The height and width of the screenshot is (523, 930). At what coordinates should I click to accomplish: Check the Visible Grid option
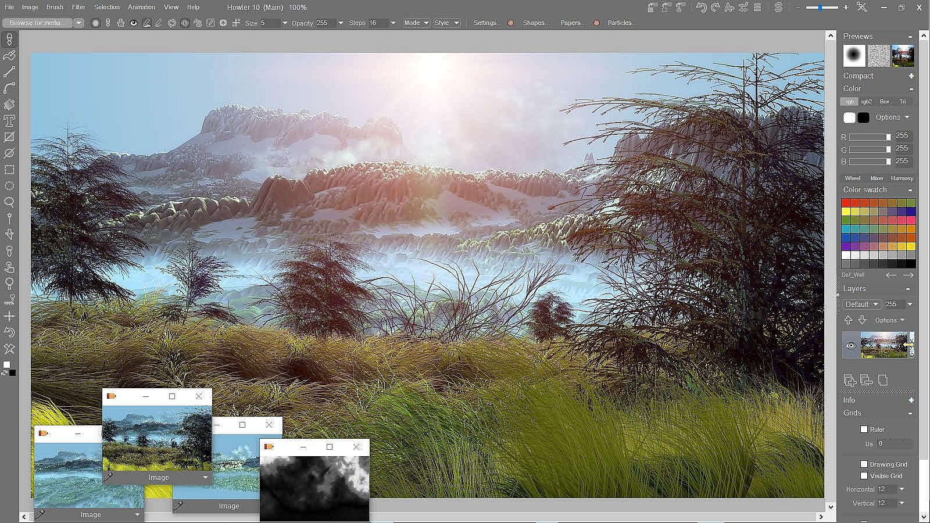pyautogui.click(x=864, y=476)
